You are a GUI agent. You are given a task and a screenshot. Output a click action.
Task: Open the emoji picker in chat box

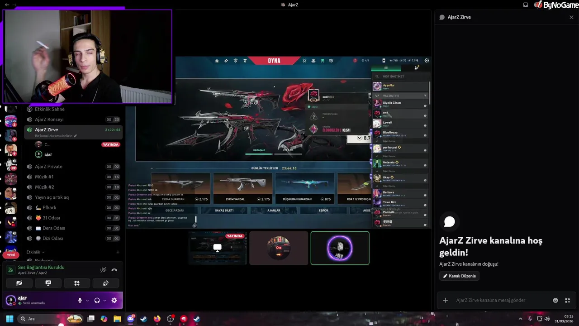click(x=555, y=300)
